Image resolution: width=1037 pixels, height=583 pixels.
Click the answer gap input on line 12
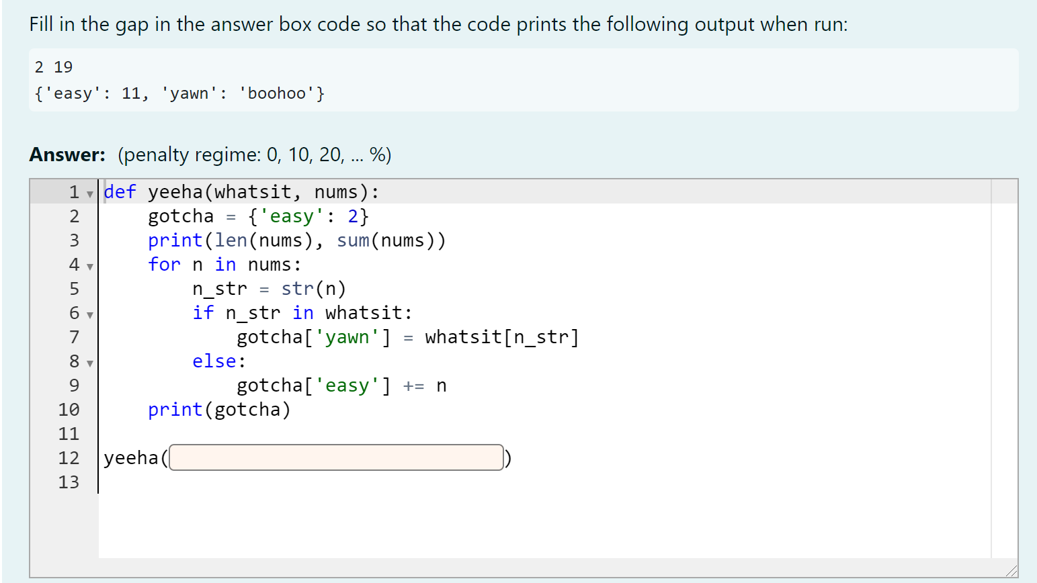(x=336, y=457)
